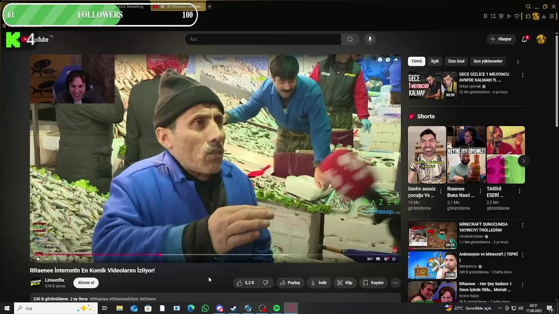
Task: Open browser extensions cube icon
Action: (528, 16)
